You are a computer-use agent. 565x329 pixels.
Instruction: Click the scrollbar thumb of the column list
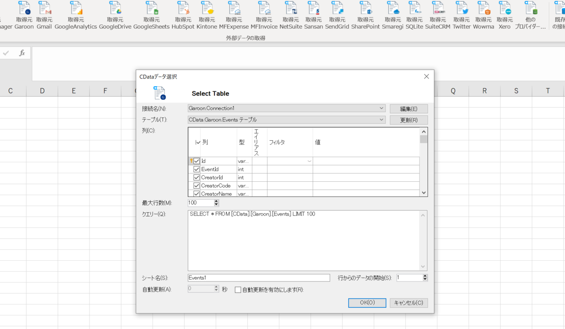(x=424, y=139)
